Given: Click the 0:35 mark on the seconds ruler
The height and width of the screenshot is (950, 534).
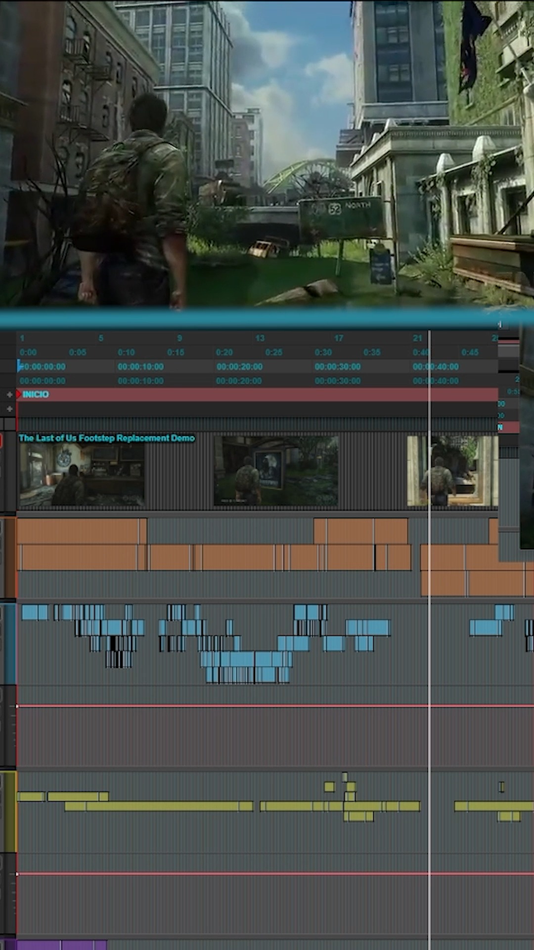Looking at the screenshot, I should point(372,352).
